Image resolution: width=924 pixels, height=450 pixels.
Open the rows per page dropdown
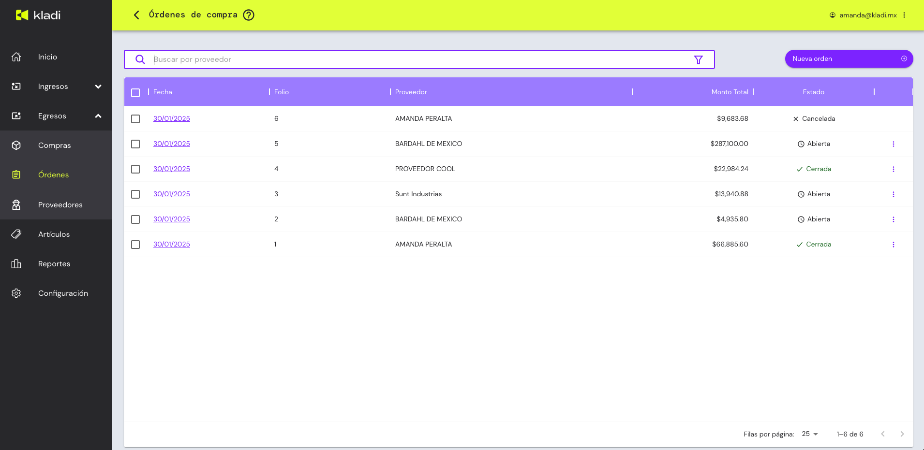coord(809,434)
